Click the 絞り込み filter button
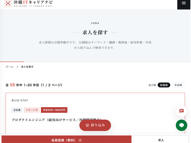191x143 pixels. point(95,125)
